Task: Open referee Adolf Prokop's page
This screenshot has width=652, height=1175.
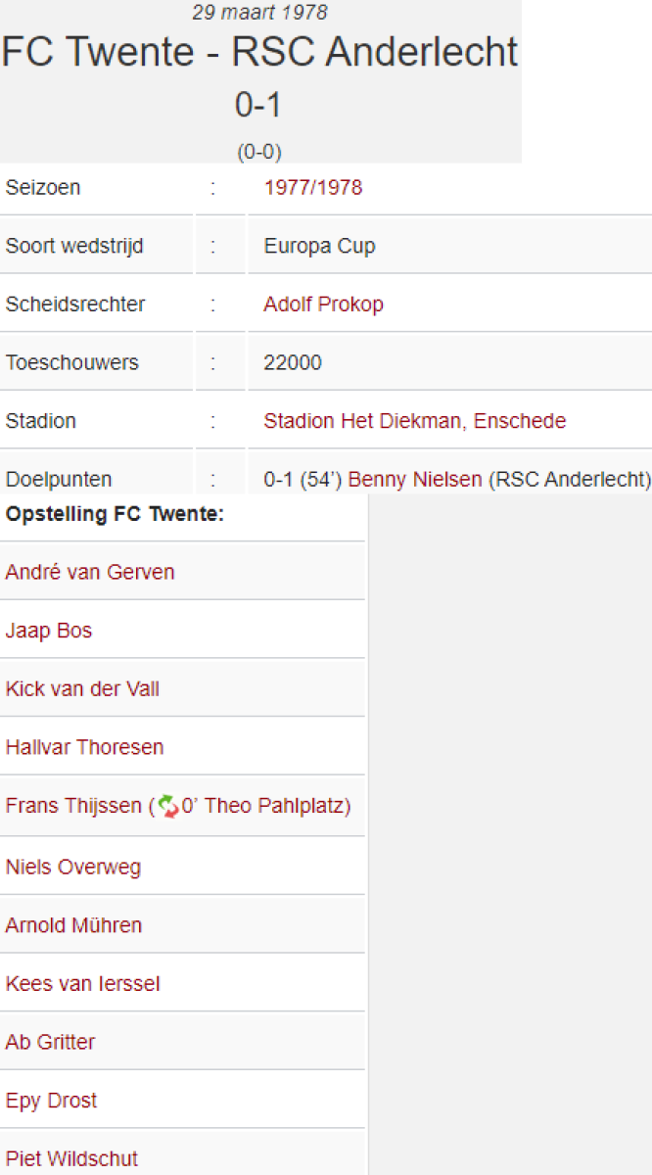Action: [x=323, y=305]
